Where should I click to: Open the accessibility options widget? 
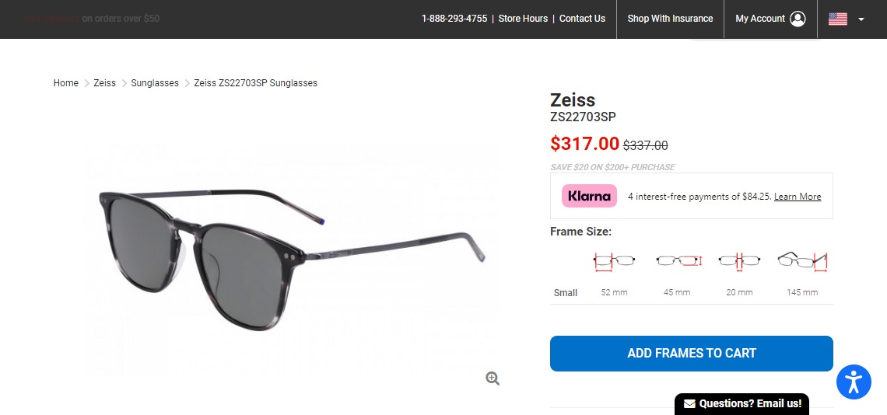coord(854,382)
